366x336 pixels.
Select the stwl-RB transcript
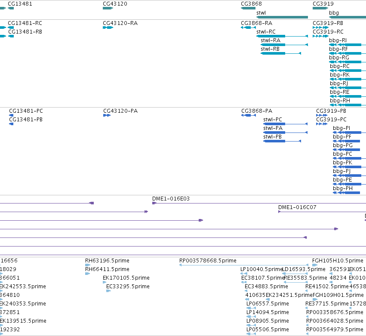click(x=280, y=53)
